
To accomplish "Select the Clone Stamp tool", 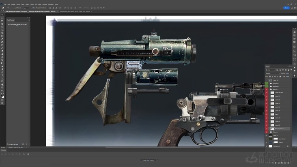I will (x=2, y=54).
